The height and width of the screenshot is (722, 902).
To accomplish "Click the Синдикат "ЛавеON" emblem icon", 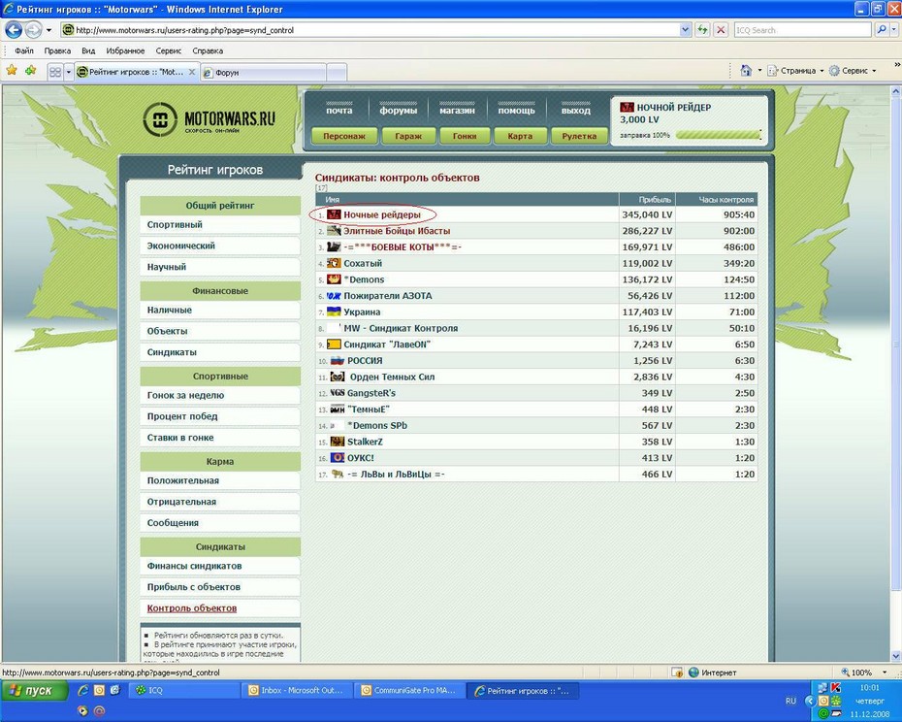I will tap(334, 345).
